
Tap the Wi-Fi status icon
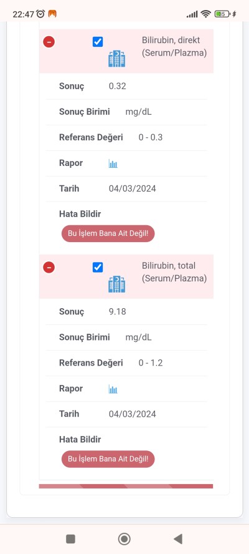coord(205,14)
